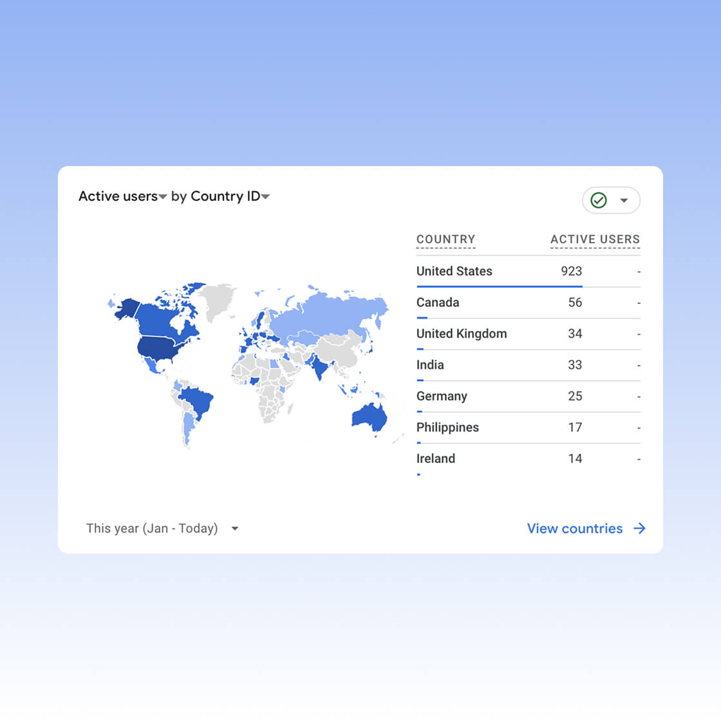Screen dimensions: 721x721
Task: Sort by the ACTIVE USERS column header
Action: [x=595, y=239]
